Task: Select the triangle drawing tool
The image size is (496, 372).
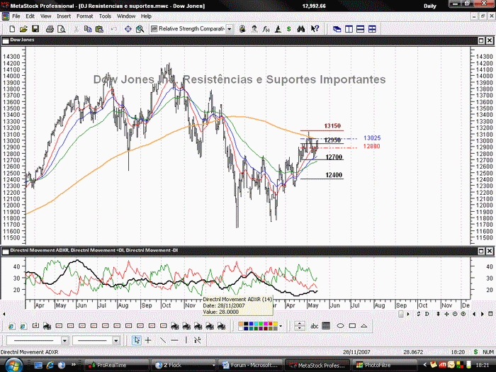Action: click(x=363, y=326)
